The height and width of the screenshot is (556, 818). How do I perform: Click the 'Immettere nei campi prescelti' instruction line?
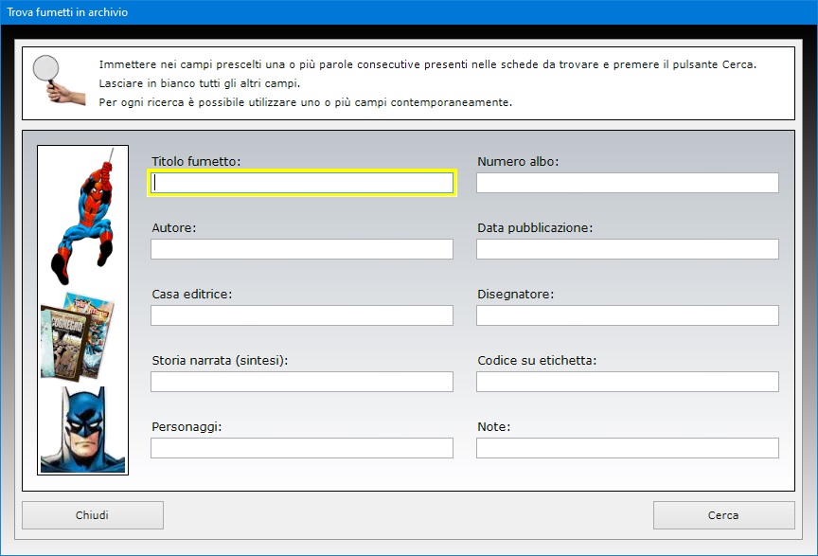[428, 64]
